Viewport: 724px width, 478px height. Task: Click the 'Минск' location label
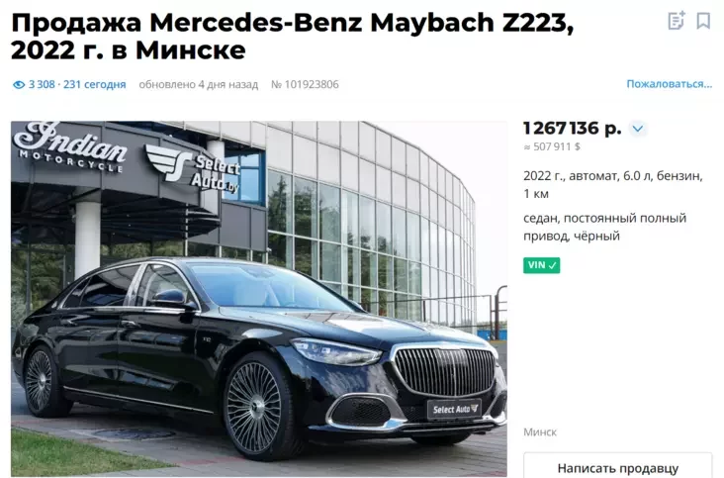[x=540, y=432]
